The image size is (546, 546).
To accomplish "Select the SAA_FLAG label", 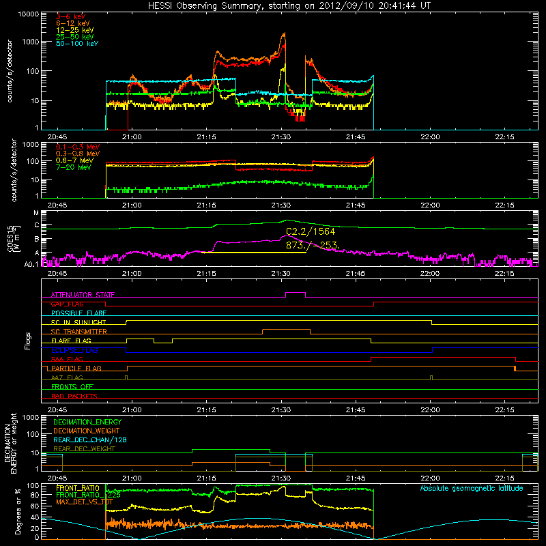I will click(67, 359).
